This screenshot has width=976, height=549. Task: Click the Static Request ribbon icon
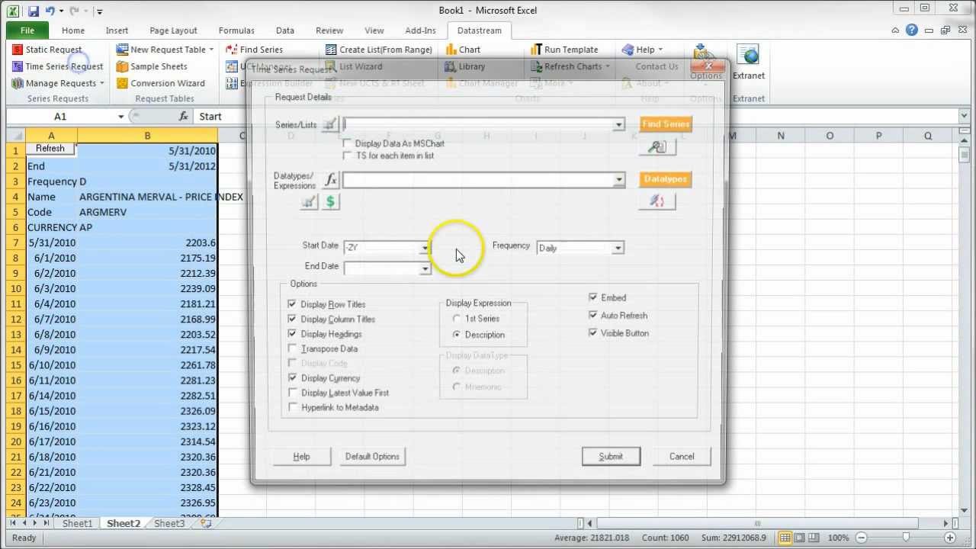point(18,50)
